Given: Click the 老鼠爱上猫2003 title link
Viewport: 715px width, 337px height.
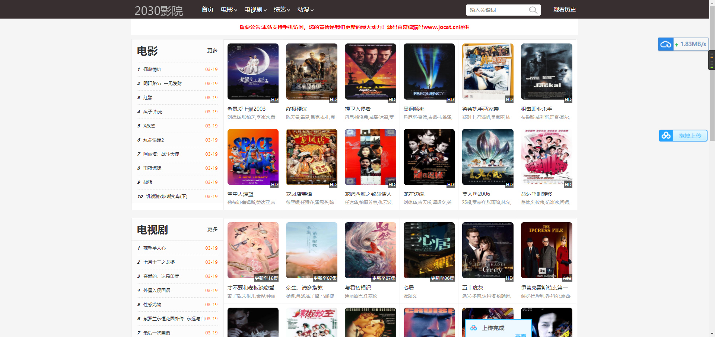Looking at the screenshot, I should point(247,109).
